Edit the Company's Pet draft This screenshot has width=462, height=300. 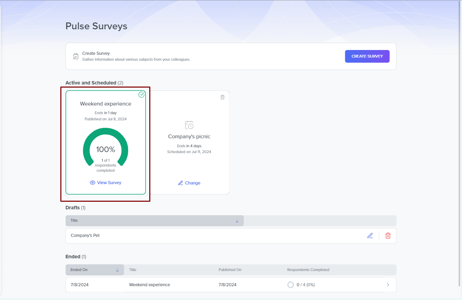(370, 236)
